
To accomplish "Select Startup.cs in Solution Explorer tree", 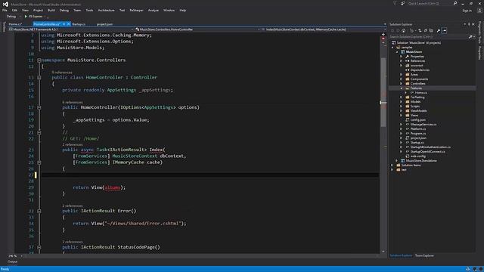I will 417,143.
